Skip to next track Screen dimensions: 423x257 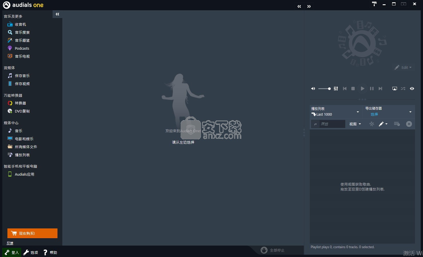(380, 89)
